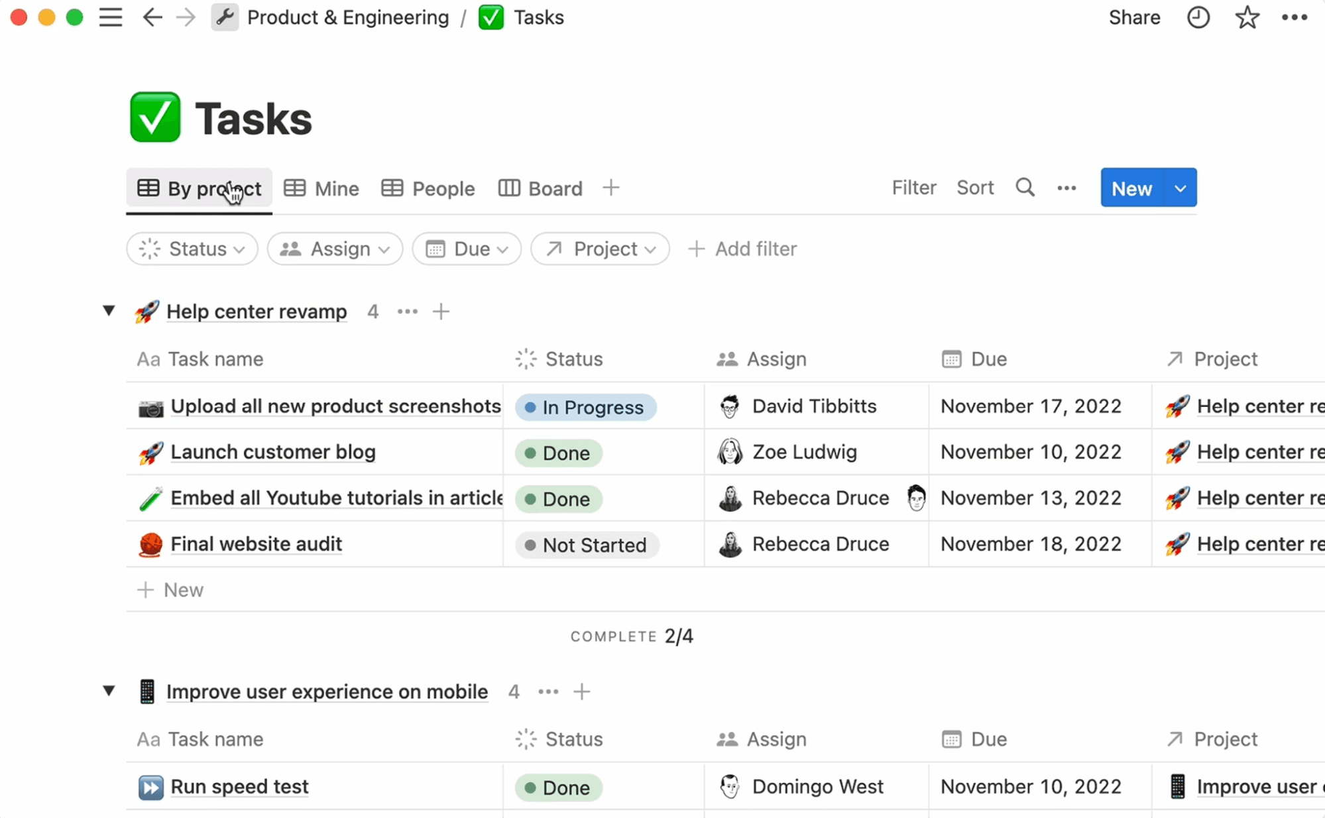
Task: Switch to the Board view tab
Action: pos(540,188)
